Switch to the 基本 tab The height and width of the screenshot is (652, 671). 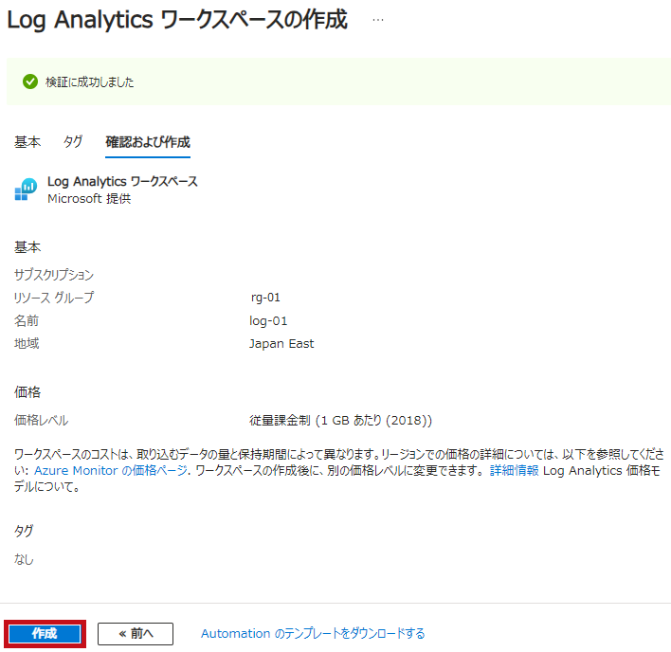[27, 141]
